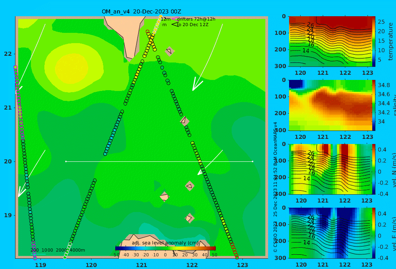396x269 pixels.
Task: Click the island marker near 19.3°N, 121.5°E
Action: pos(164,197)
